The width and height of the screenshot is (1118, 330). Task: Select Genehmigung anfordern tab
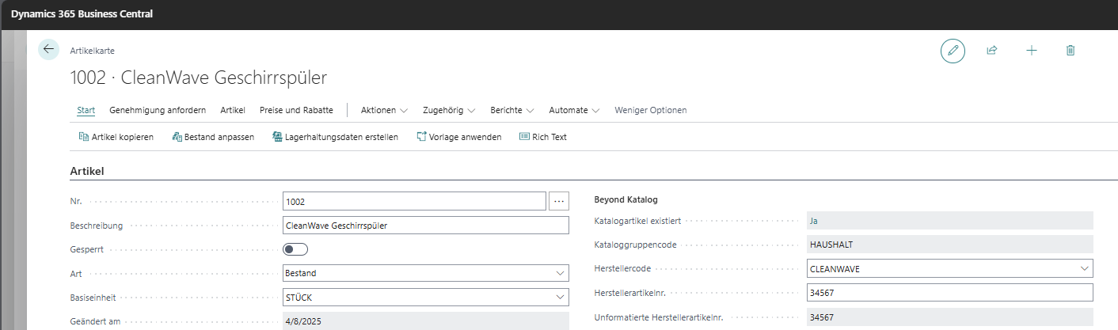[x=158, y=110]
